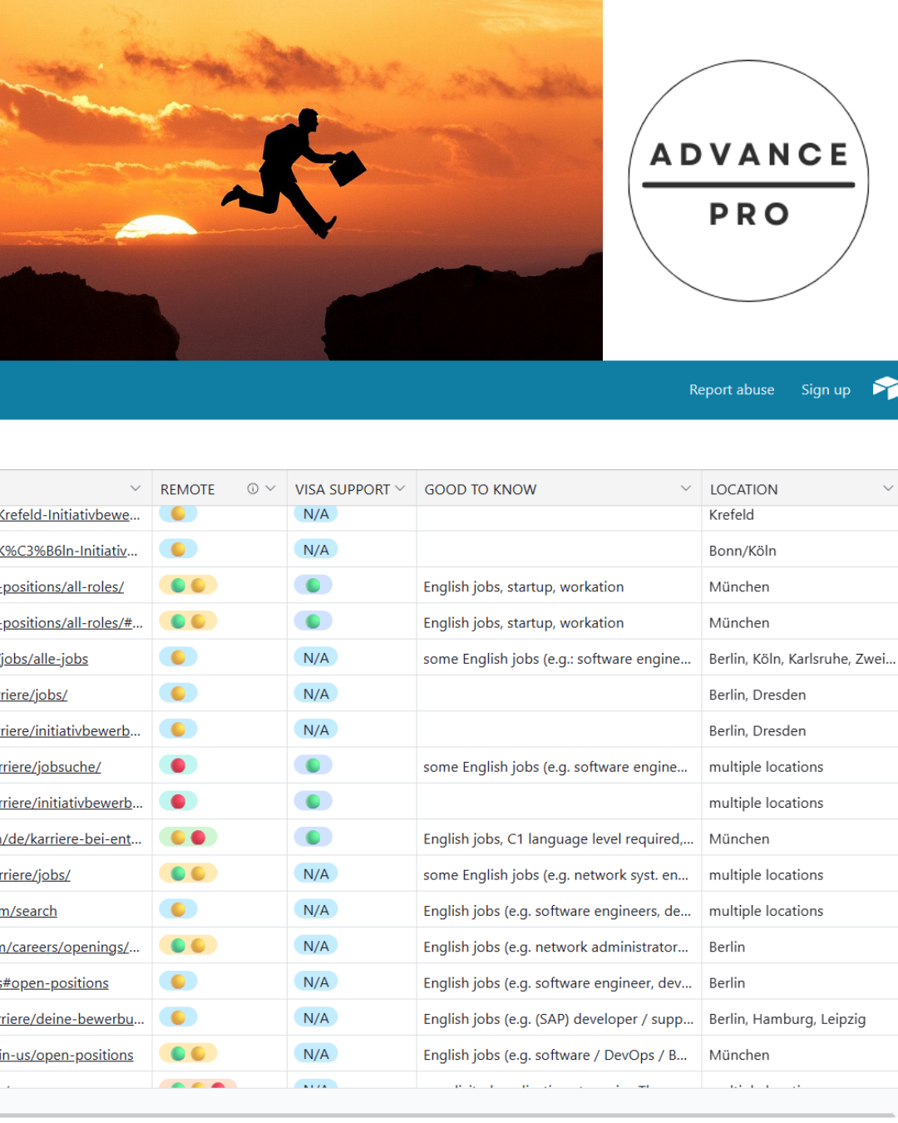Click remote tags in in-us/open-positions row
The width and height of the screenshot is (898, 1123).
[x=188, y=1053]
